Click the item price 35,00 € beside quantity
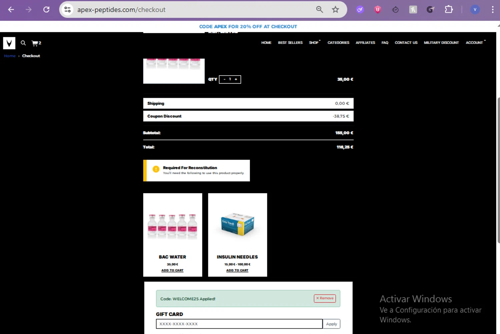Screen dimensions: 500x334 (x=345, y=79)
